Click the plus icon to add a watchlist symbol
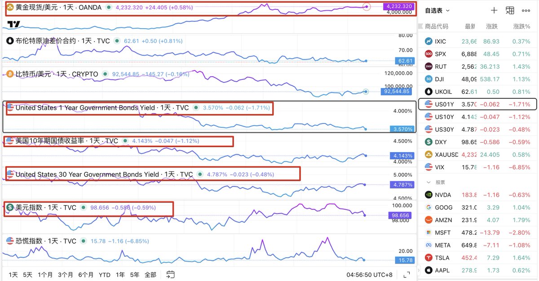Screen dimensions: 539x281 pos(494,10)
